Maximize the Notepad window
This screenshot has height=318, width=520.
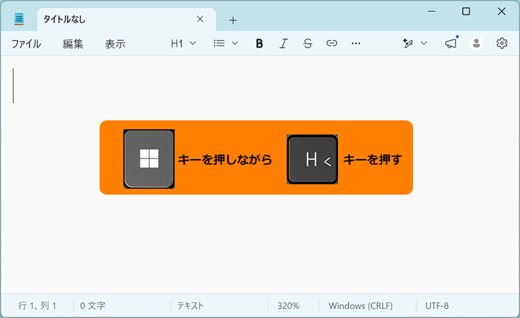[466, 12]
